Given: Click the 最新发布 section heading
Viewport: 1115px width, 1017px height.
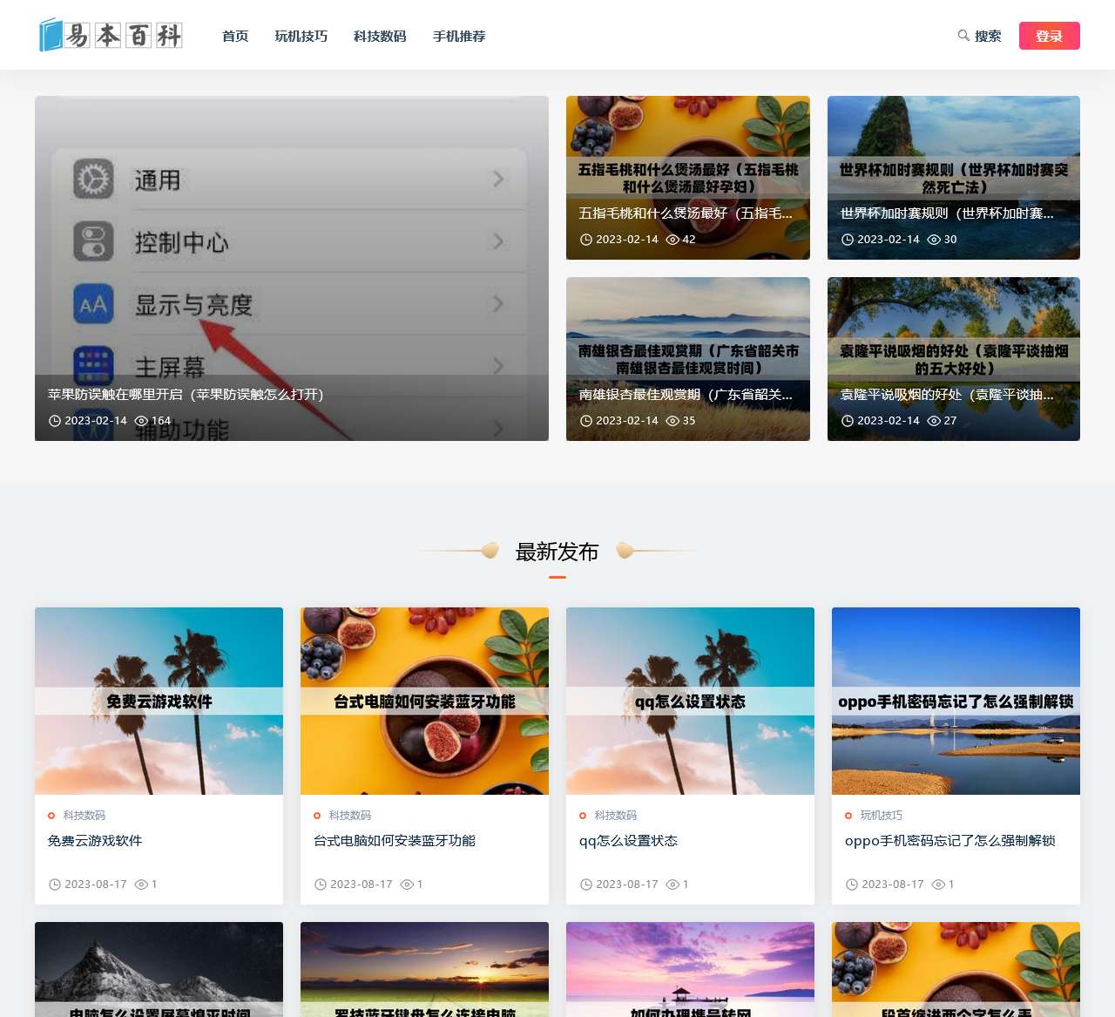Looking at the screenshot, I should coord(557,552).
